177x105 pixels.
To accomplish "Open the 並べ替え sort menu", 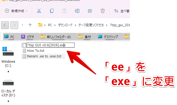I will (122, 11).
